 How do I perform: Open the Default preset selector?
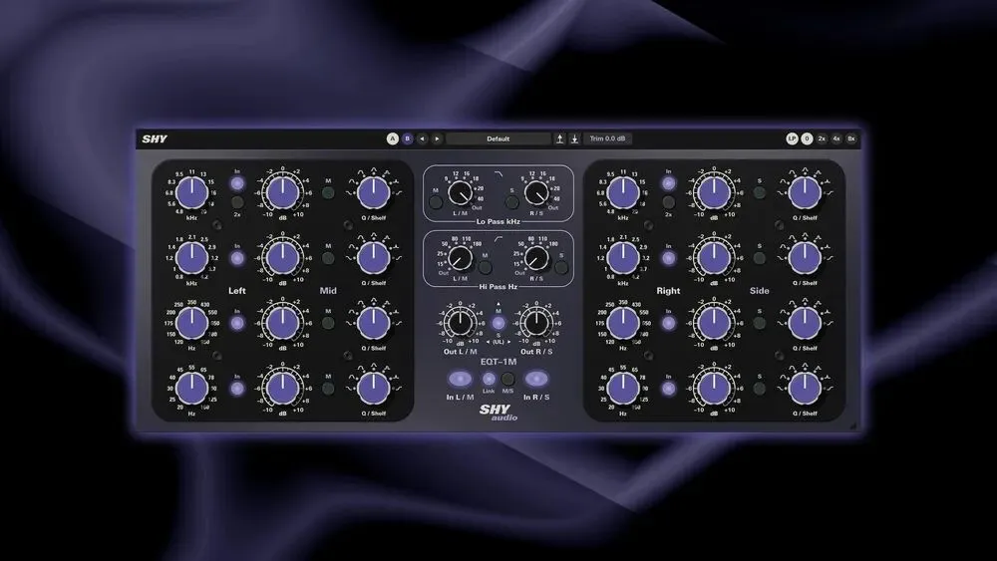(498, 139)
